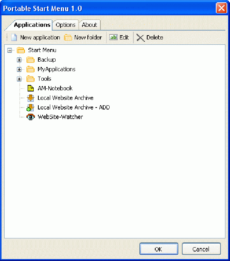Expand the Backup folder node

pos(19,60)
